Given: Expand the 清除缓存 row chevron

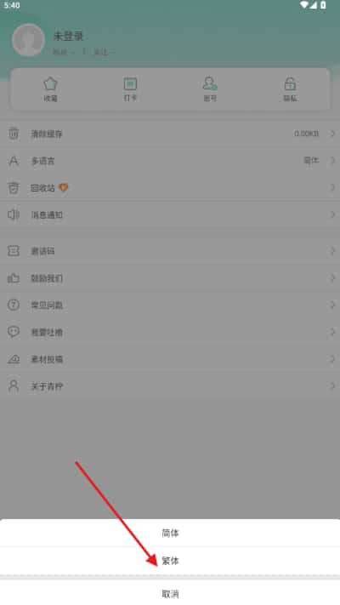Looking at the screenshot, I should pos(332,134).
